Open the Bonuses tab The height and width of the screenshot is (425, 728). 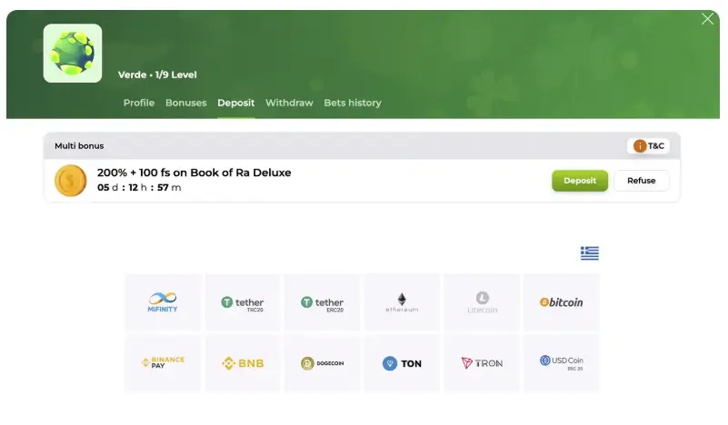[x=185, y=103]
